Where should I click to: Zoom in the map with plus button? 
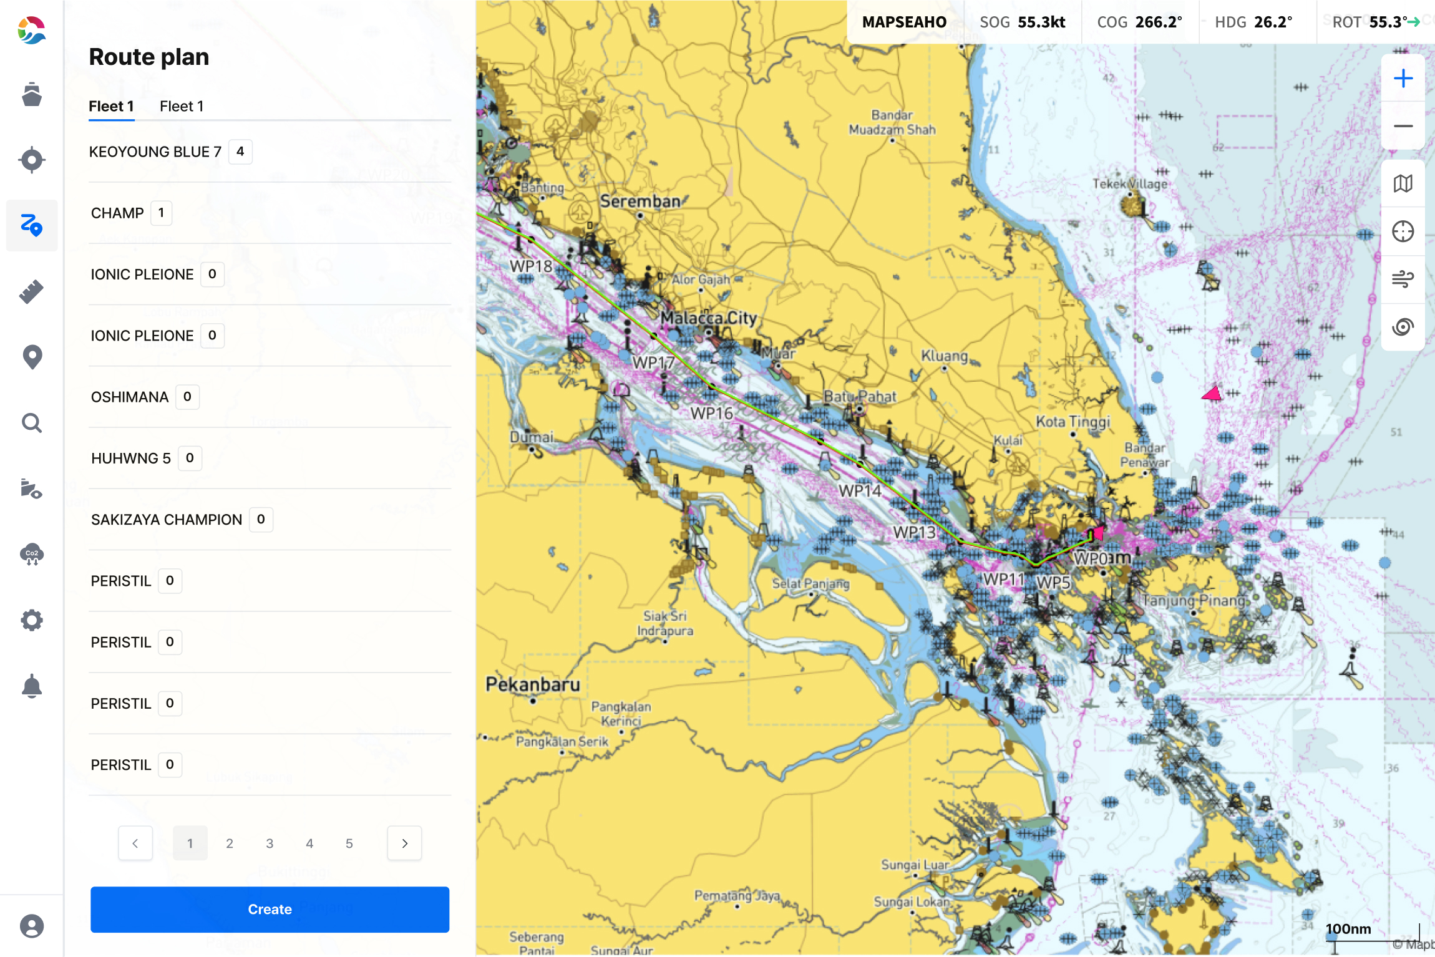1403,79
